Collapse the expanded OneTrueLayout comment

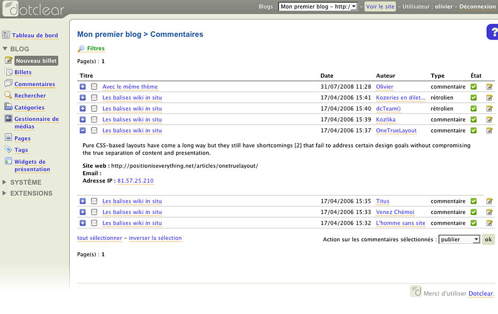[82, 131]
